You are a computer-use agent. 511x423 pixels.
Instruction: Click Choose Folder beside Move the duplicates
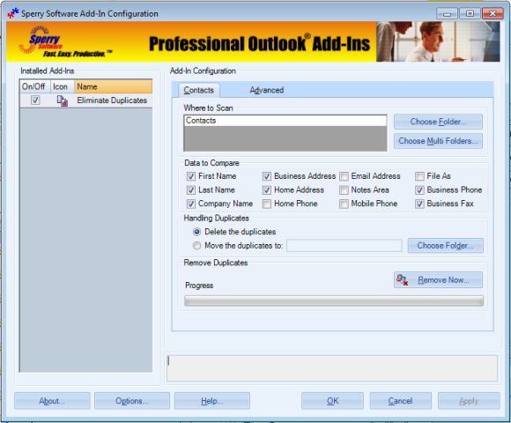click(x=445, y=245)
